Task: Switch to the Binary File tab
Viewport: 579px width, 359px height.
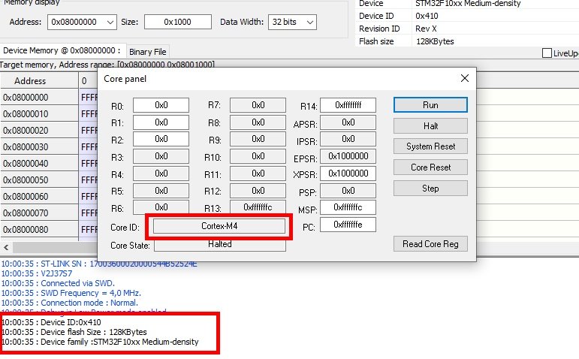Action: tap(148, 52)
